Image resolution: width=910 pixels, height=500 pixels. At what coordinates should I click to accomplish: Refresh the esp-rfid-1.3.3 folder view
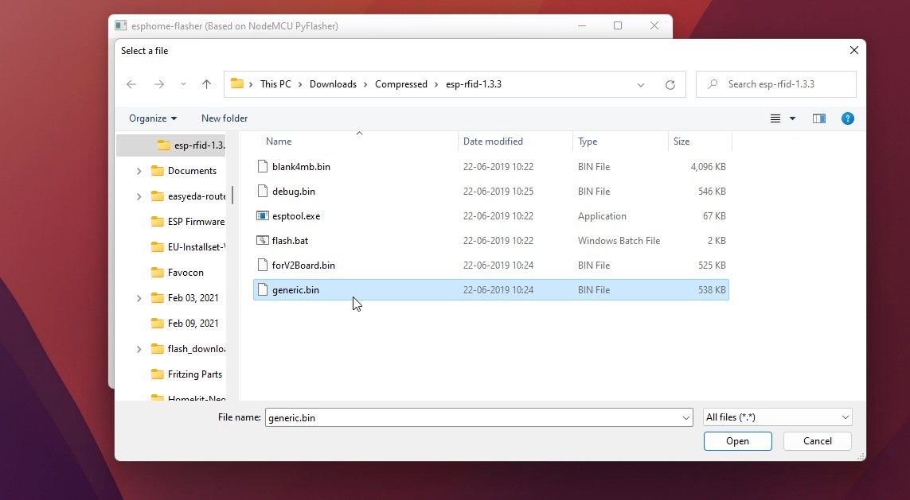[x=670, y=84]
